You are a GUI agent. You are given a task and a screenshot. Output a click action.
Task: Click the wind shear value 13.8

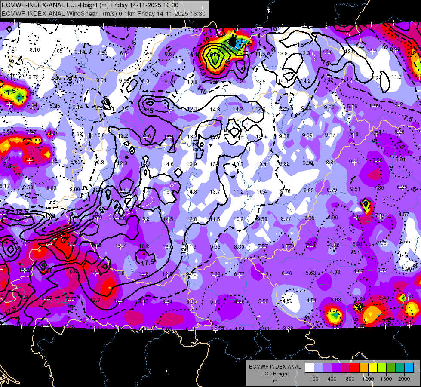283,54
